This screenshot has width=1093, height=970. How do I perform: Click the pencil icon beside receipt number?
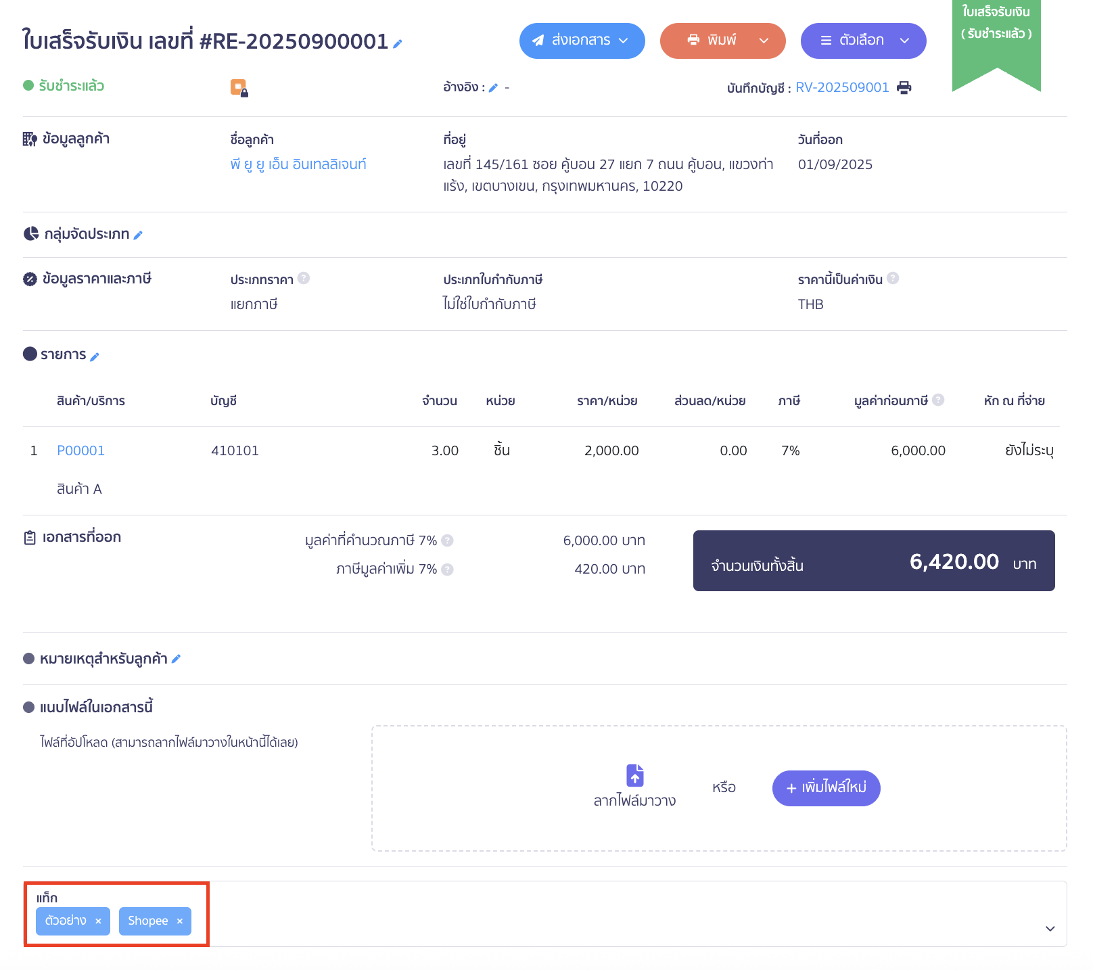pyautogui.click(x=398, y=44)
